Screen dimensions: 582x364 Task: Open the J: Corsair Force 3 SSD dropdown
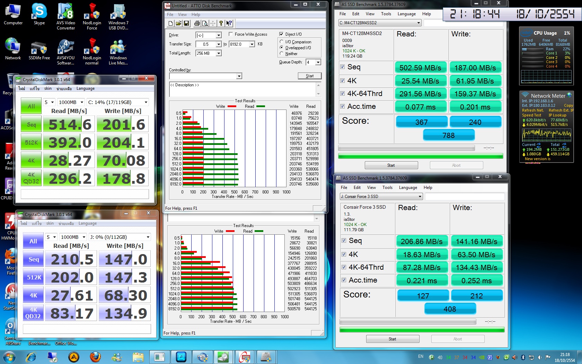381,197
